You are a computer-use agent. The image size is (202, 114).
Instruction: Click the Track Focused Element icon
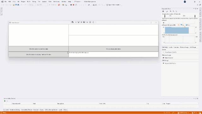tap(84, 22)
